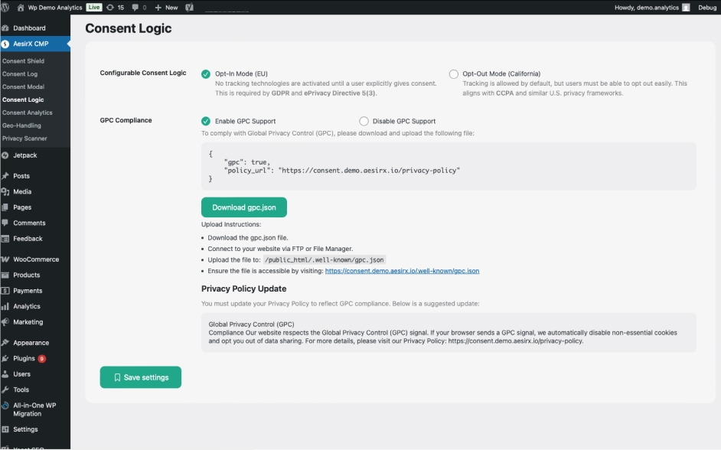The image size is (721, 450).
Task: Click the Appearance brush icon
Action: (x=5, y=343)
